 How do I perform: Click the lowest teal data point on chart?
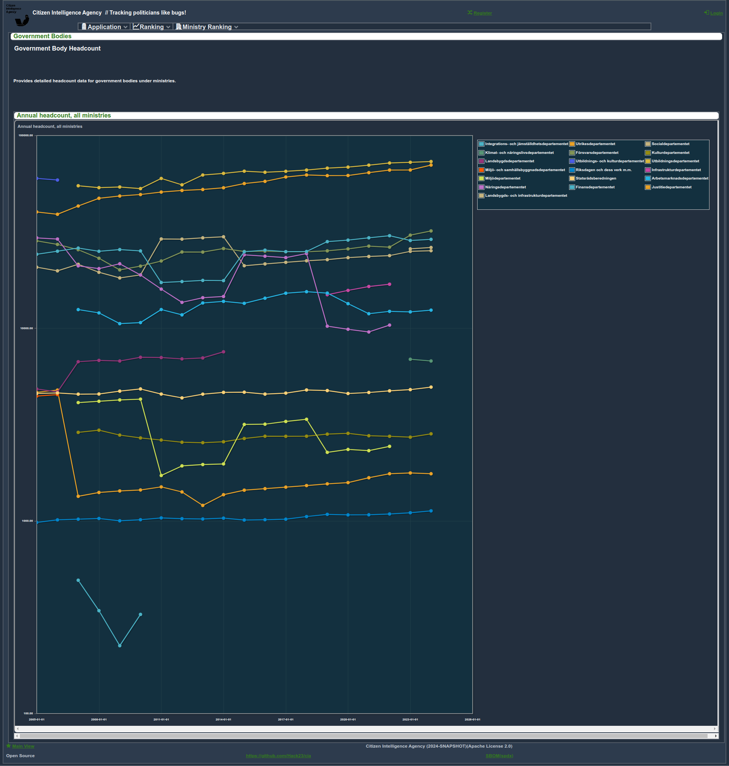(120, 645)
